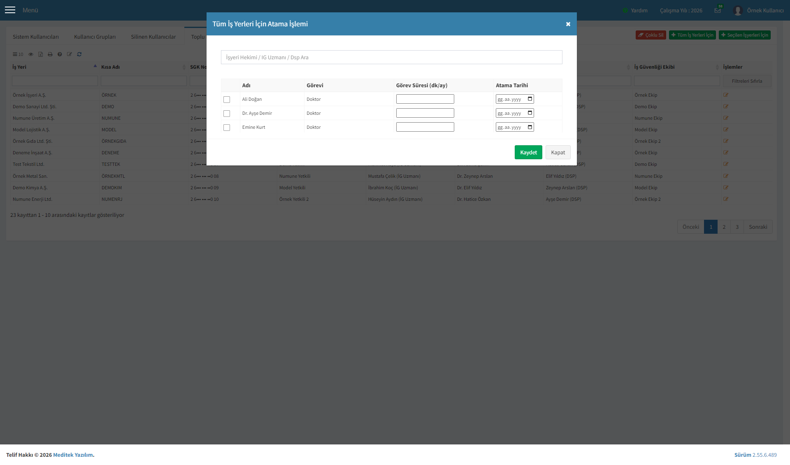Dismiss dialog with the Kapat button

coord(558,152)
